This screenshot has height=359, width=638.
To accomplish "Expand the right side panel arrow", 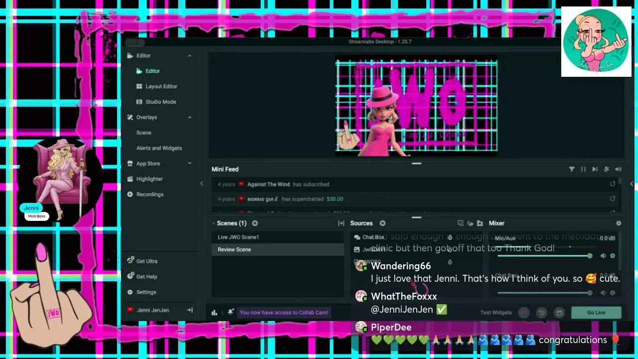I will pyautogui.click(x=632, y=184).
